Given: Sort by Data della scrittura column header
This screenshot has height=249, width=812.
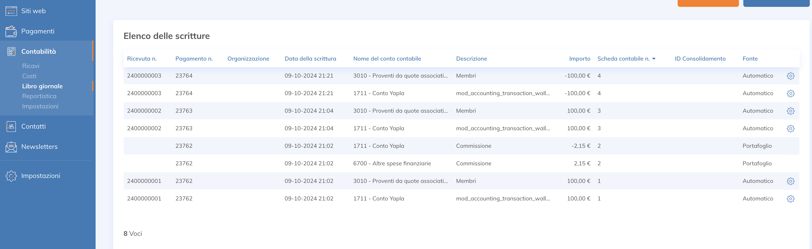Looking at the screenshot, I should coord(310,59).
